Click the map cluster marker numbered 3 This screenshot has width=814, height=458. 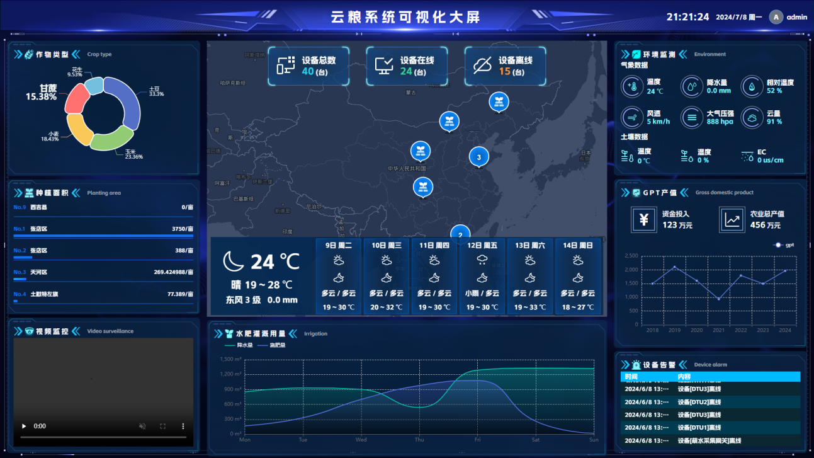pos(479,157)
